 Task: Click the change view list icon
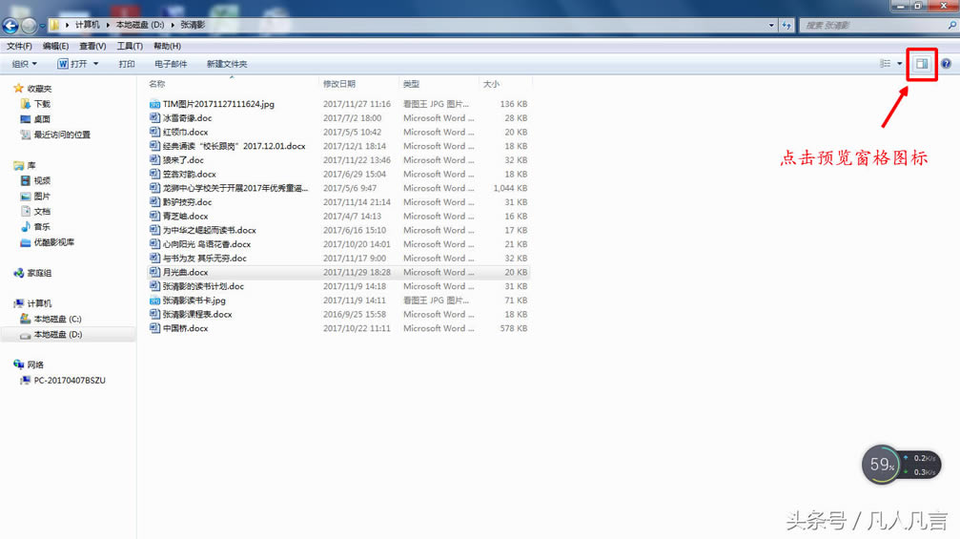click(x=886, y=64)
